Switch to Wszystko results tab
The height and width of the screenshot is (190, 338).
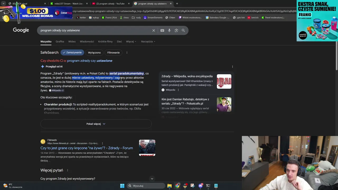coord(46,41)
